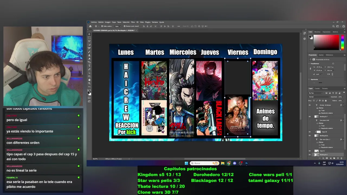Click the link width and height chain icon

pos(310,69)
